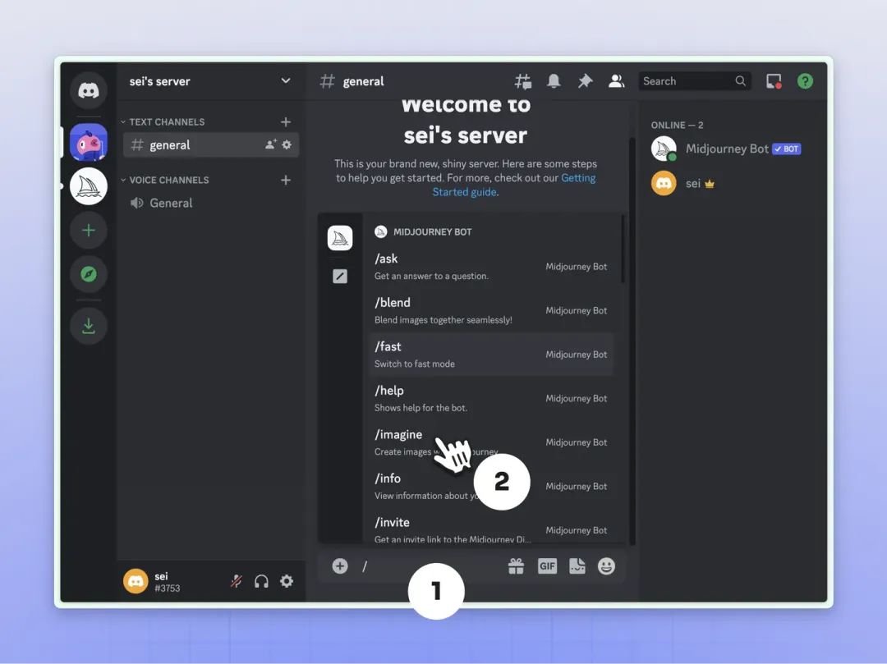Select Midjourney Bot icon in command picker
Image resolution: width=887 pixels, height=664 pixels.
pyautogui.click(x=340, y=238)
